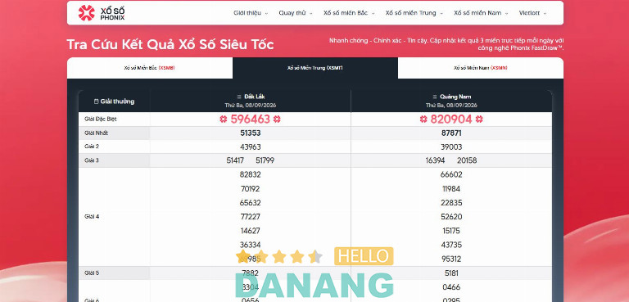The image size is (629, 302).
Task: Click the Tra Cứu Kết Quả Xổ Số Siêu Tốc heading
Action: [170, 44]
